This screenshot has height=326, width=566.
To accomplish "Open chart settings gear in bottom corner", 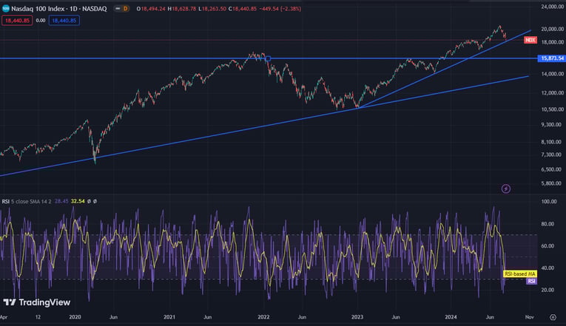I will [x=553, y=317].
